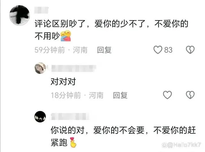Select the reply text "你说的对"
205x152 pixels.
coord(67,130)
